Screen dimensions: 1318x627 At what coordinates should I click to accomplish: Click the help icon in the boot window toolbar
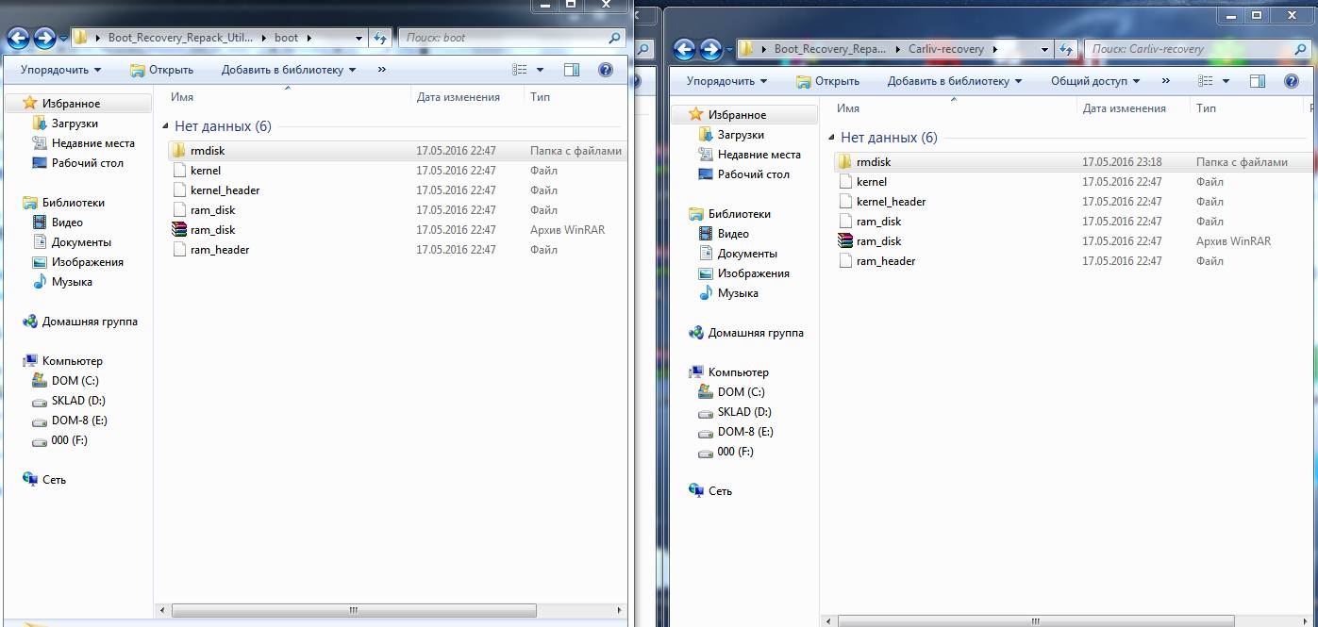click(x=606, y=70)
